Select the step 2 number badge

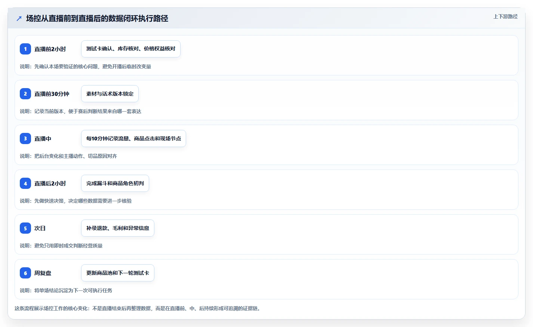tap(25, 94)
